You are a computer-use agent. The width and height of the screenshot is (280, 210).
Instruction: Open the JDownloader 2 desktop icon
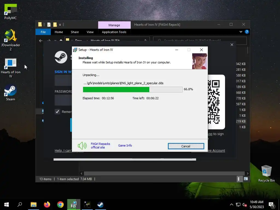11,40
